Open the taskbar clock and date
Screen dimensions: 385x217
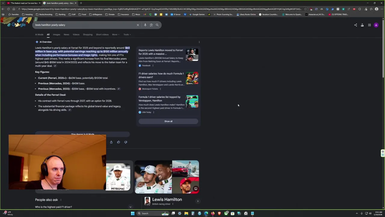coord(379,213)
